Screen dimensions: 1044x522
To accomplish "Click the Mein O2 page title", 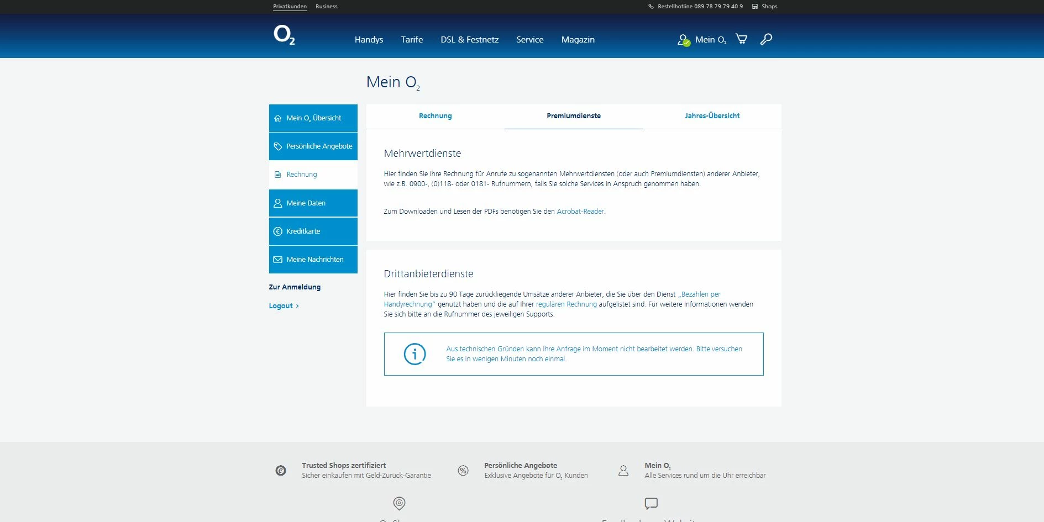I will (393, 82).
